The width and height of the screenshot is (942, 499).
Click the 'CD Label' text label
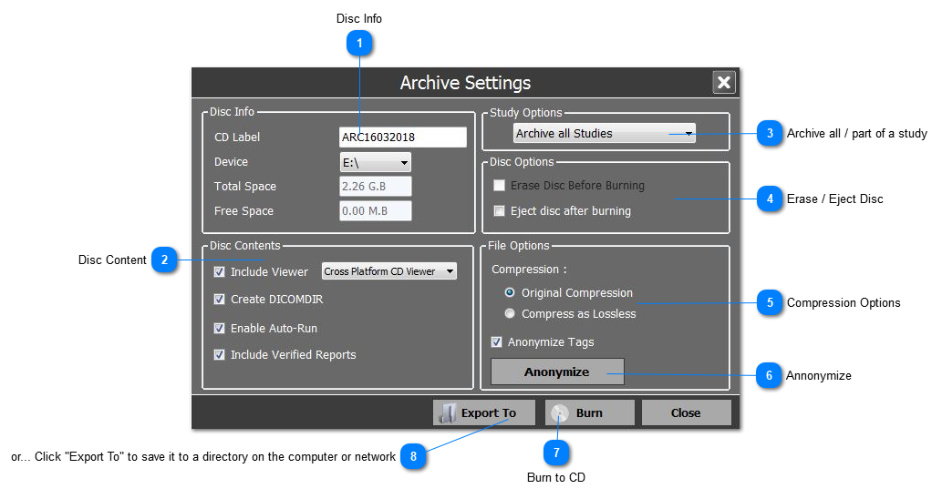pos(237,137)
